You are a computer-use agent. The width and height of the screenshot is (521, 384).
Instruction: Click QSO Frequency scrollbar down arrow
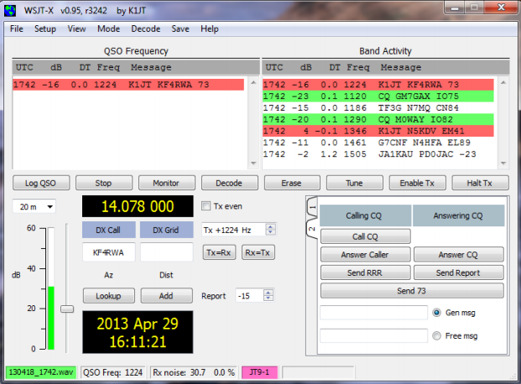coord(253,163)
